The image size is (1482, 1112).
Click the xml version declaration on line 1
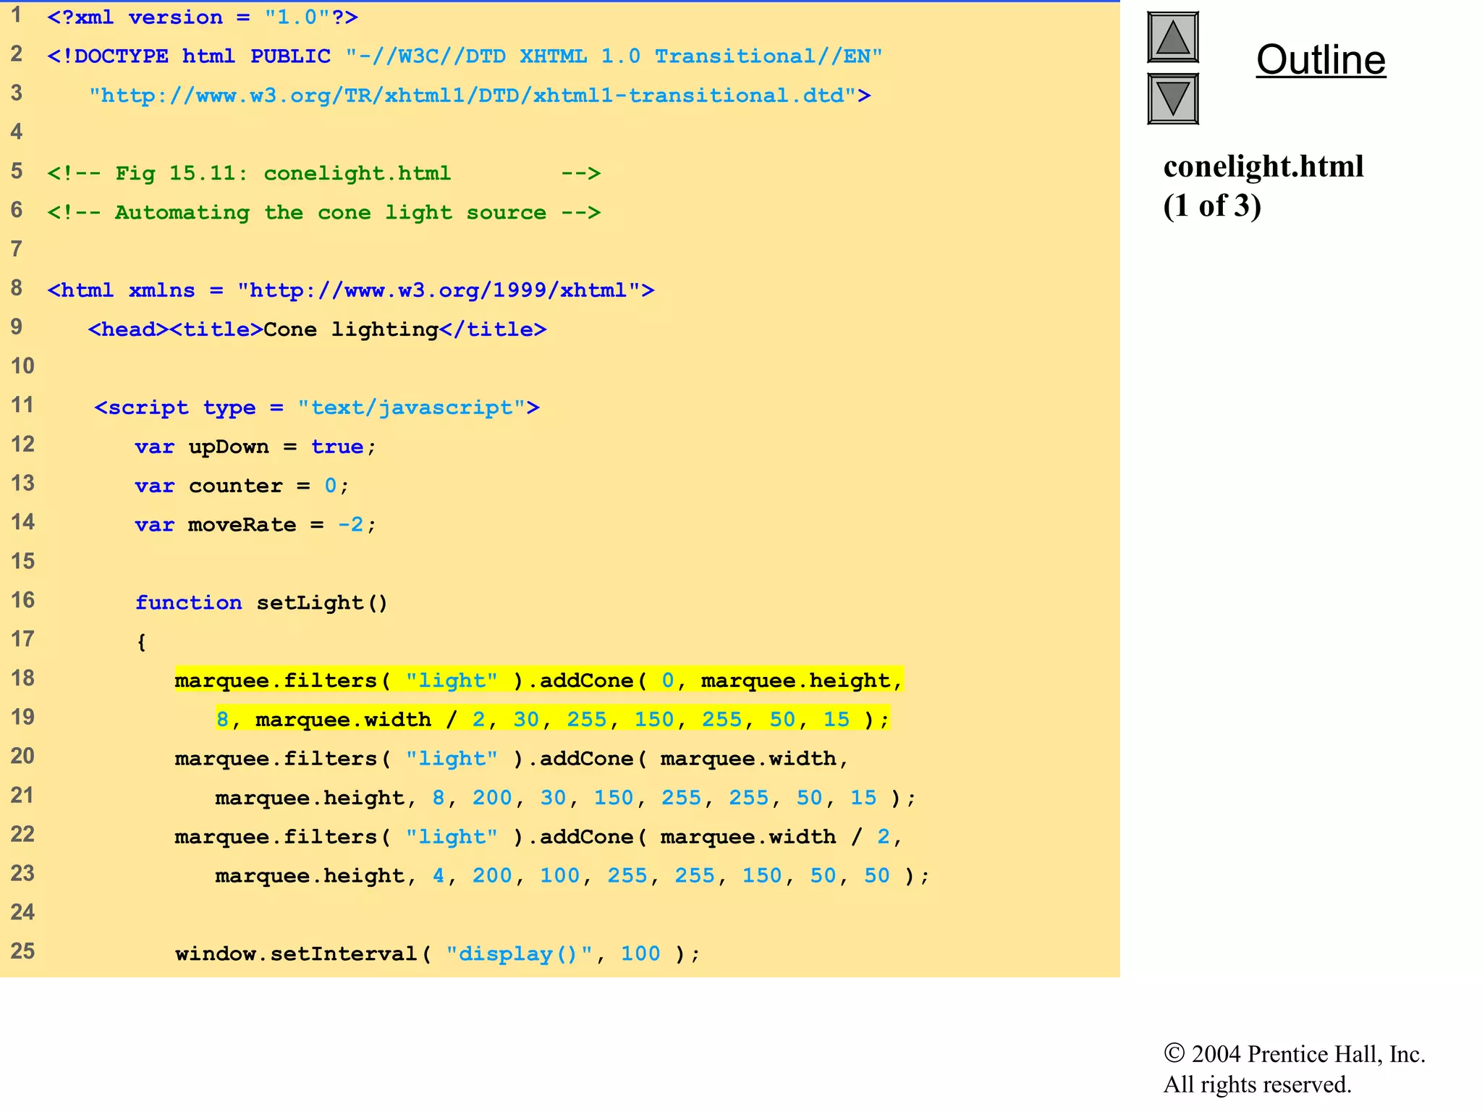pyautogui.click(x=203, y=17)
